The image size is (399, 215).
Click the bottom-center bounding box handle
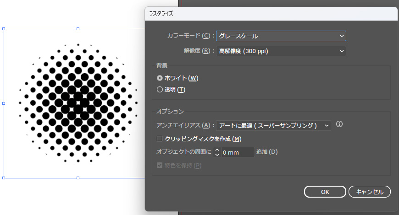click(x=78, y=177)
